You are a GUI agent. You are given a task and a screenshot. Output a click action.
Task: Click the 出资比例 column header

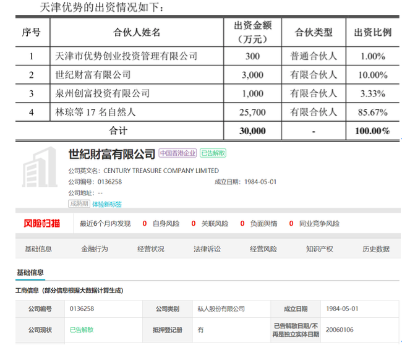click(373, 32)
